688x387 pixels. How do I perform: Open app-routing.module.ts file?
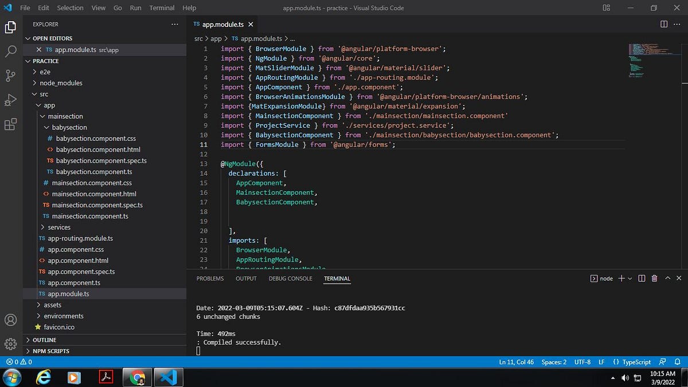(x=80, y=238)
